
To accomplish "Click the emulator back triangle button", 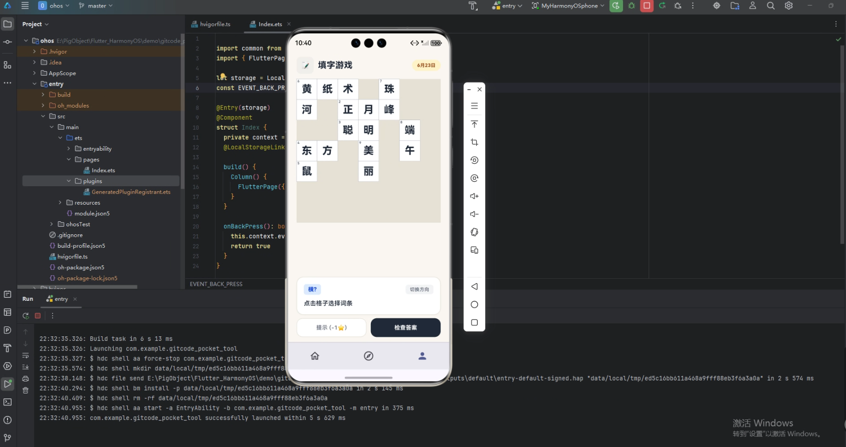I will 475,286.
